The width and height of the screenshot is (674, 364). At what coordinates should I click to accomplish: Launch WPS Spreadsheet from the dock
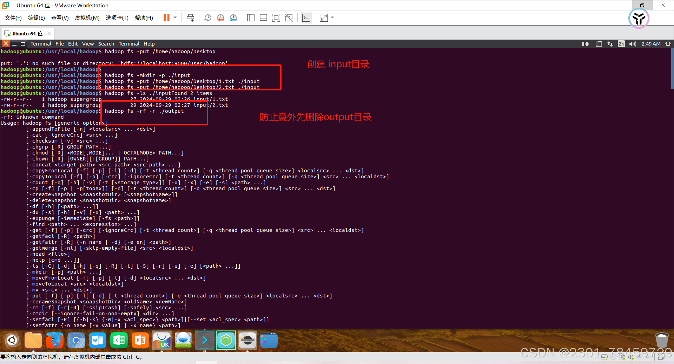pyautogui.click(x=119, y=340)
